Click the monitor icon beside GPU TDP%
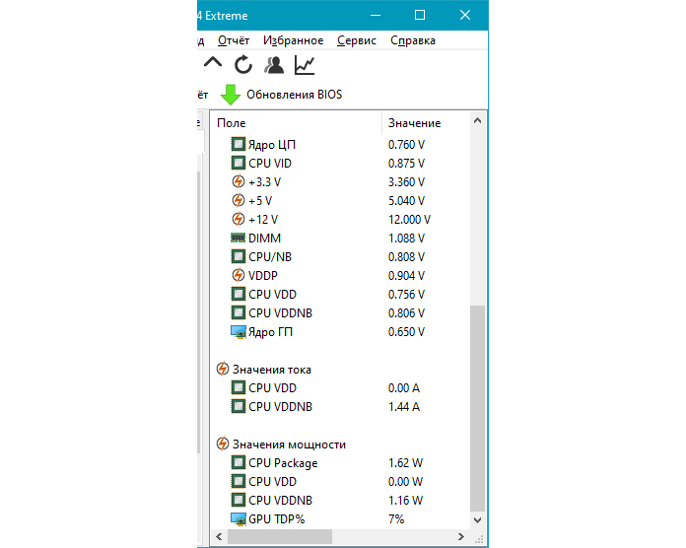Image resolution: width=686 pixels, height=548 pixels. pos(238,519)
